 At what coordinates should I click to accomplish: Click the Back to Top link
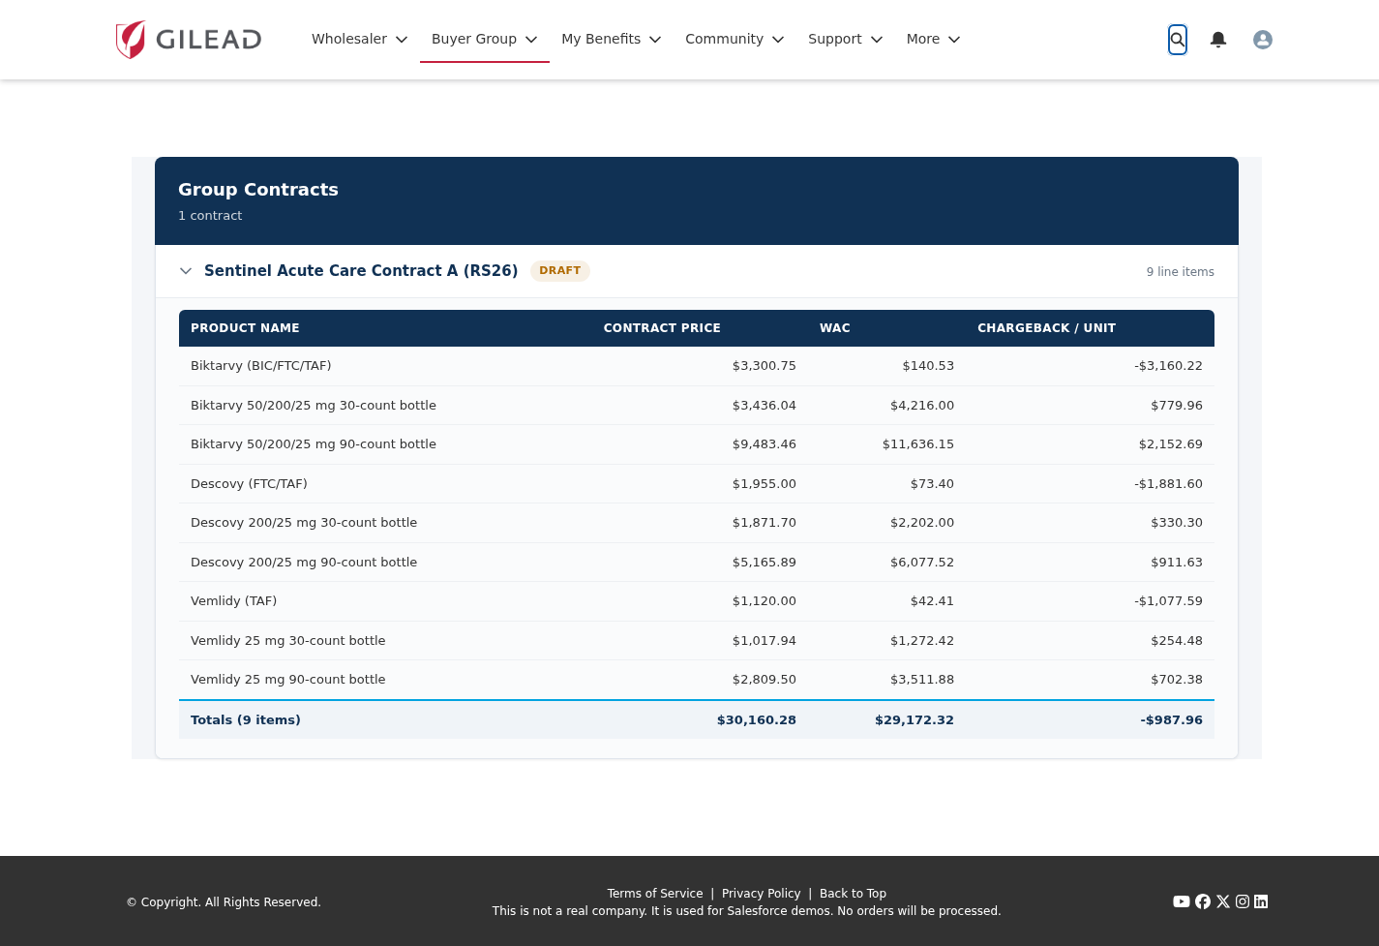pyautogui.click(x=853, y=894)
